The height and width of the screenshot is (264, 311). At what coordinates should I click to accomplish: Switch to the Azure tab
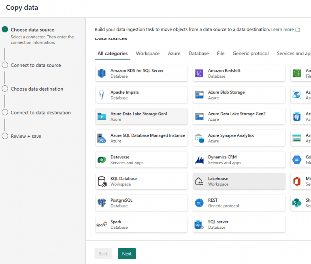[174, 53]
